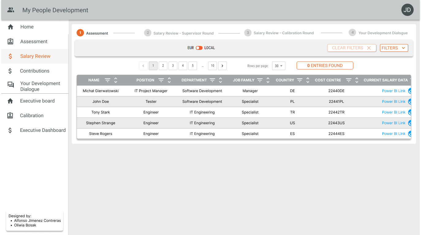Image resolution: width=421 pixels, height=235 pixels.
Task: Jump to page 10
Action: click(x=212, y=66)
